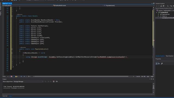
Task: Collapse the TestModRoR2 project node
Action: [157, 13]
